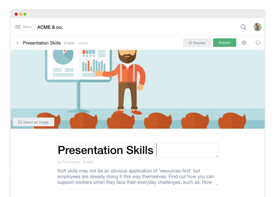The width and height of the screenshot is (276, 197).
Task: Click the Menu label in top bar
Action: click(27, 27)
